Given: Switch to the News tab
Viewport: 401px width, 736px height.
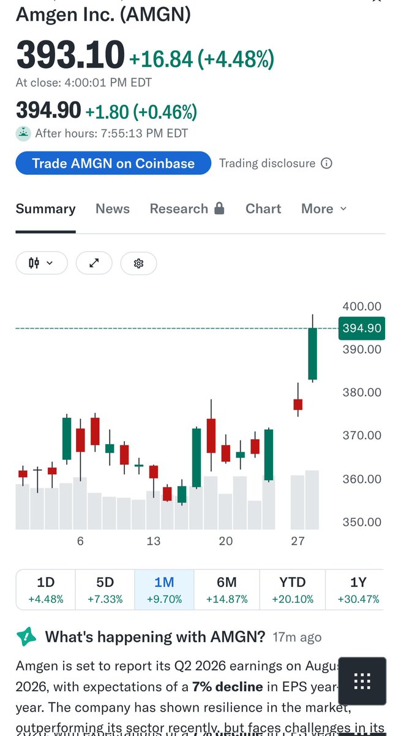Looking at the screenshot, I should 113,209.
